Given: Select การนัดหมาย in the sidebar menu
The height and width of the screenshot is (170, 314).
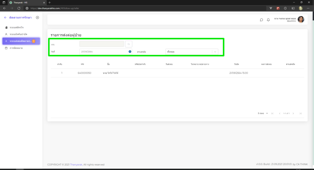Looking at the screenshot, I should pyautogui.click(x=16, y=48).
